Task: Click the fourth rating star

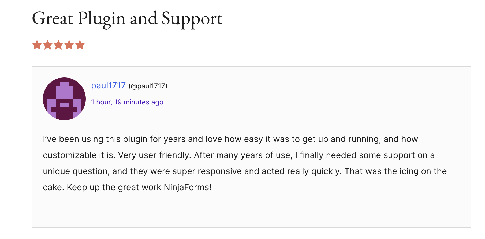Action: coord(69,45)
